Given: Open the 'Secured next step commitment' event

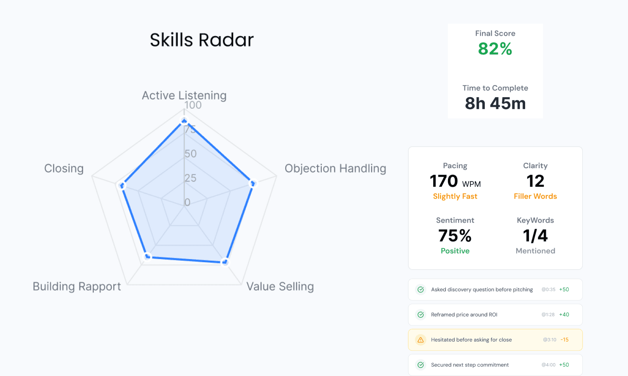Looking at the screenshot, I should pos(495,365).
